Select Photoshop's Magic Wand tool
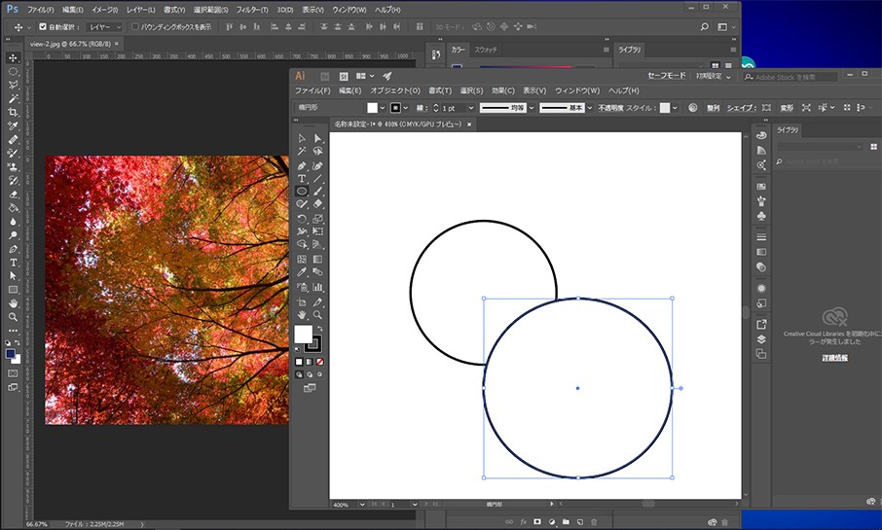This screenshot has width=882, height=530. 13,99
